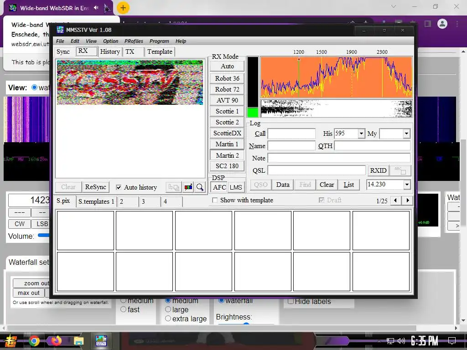Select Scottie 2 RX mode

(x=227, y=122)
